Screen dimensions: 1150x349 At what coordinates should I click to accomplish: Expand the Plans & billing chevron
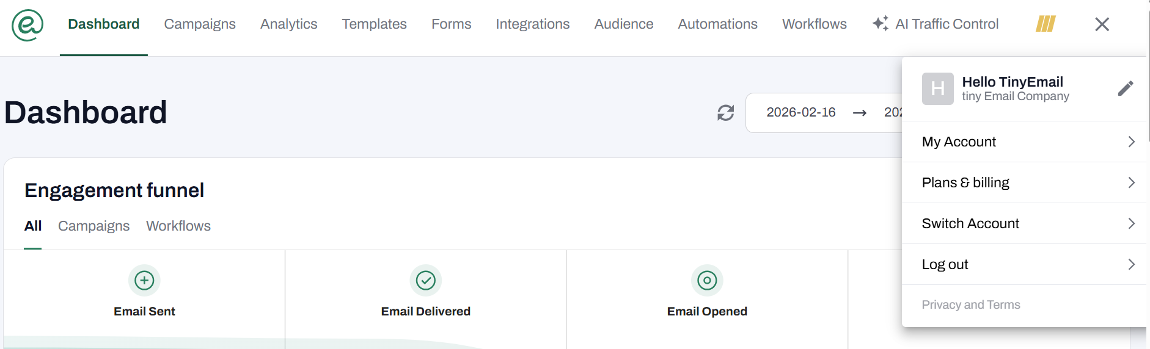pyautogui.click(x=1131, y=182)
